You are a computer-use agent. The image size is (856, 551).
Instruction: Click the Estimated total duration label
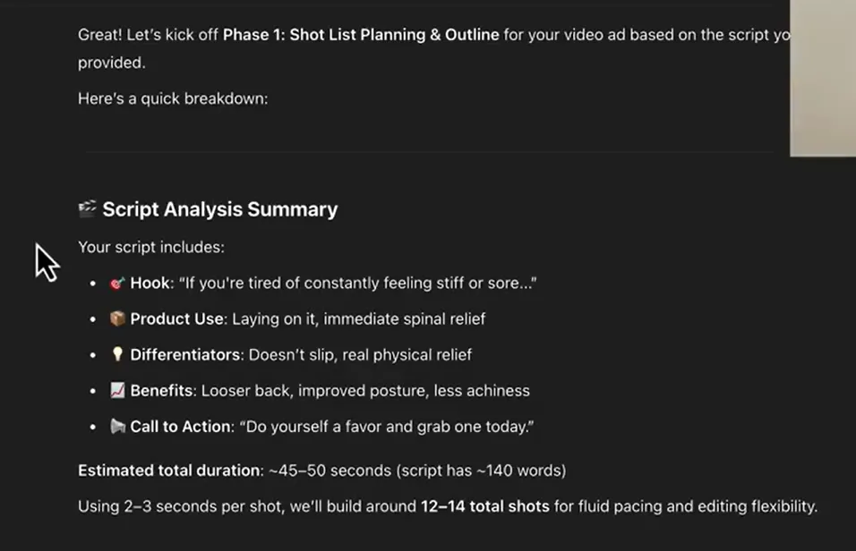coord(169,470)
